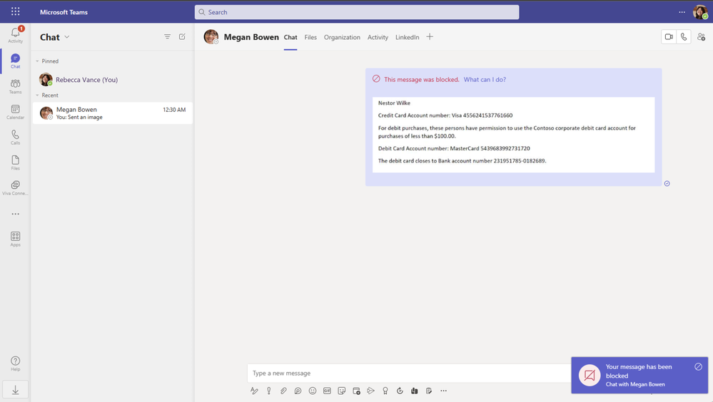
Task: Open Rebecca Vance (You) pinned chat
Action: 113,80
